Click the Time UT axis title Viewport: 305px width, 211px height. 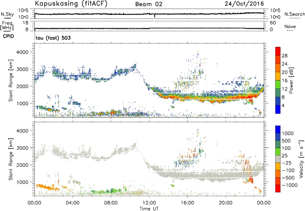[149, 209]
